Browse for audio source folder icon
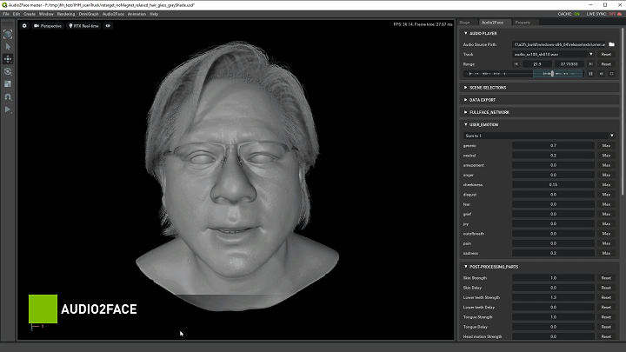 click(x=611, y=43)
